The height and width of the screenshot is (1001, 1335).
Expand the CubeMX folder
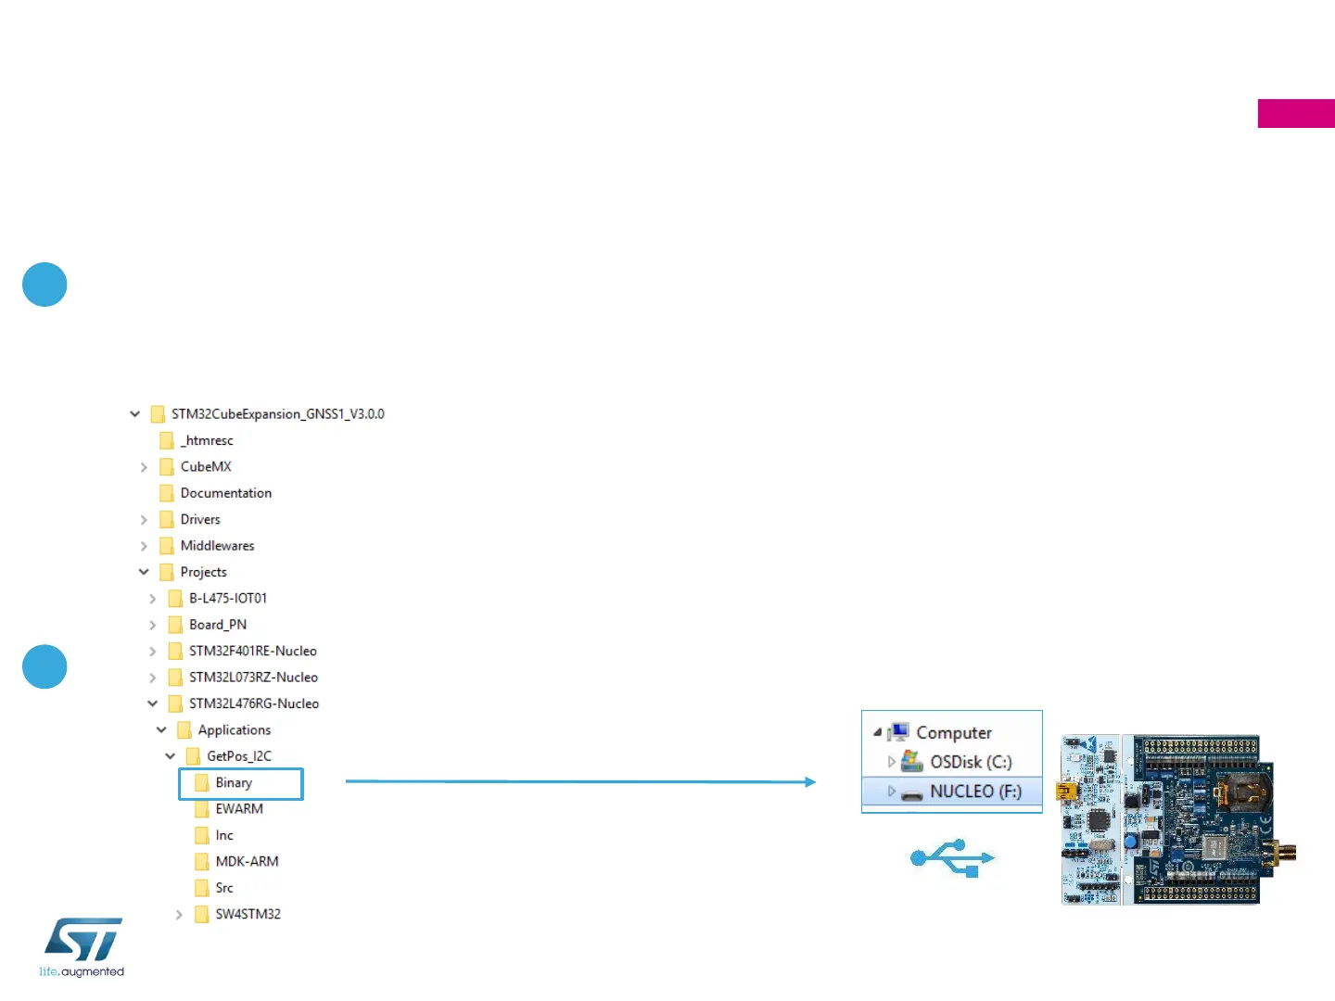point(144,467)
